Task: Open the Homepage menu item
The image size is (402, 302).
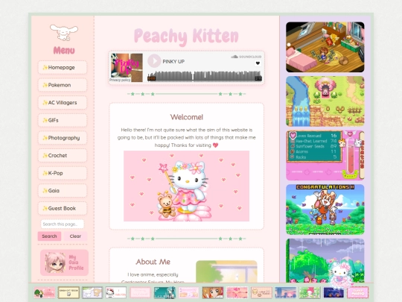Action: [x=63, y=68]
